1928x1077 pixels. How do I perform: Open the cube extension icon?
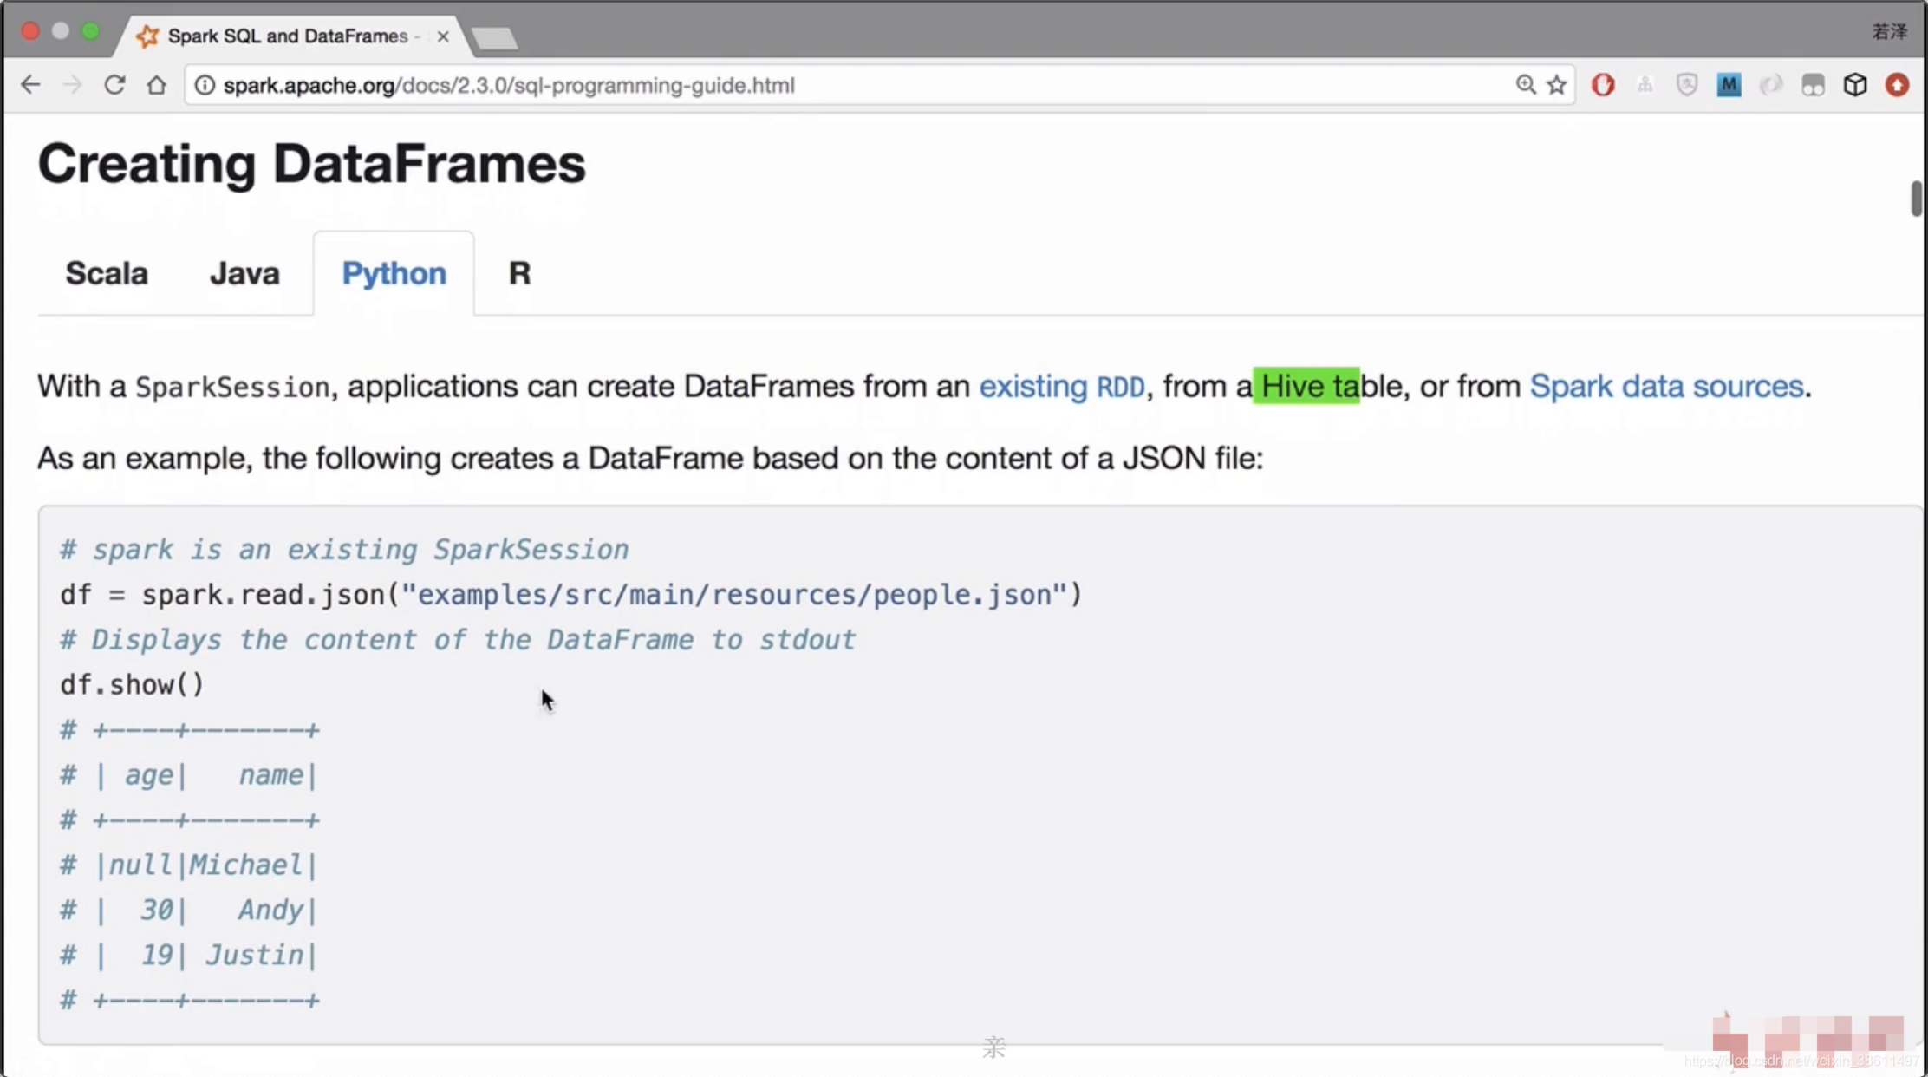pos(1855,84)
